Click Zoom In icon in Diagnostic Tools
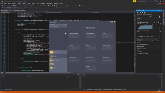 (140, 13)
